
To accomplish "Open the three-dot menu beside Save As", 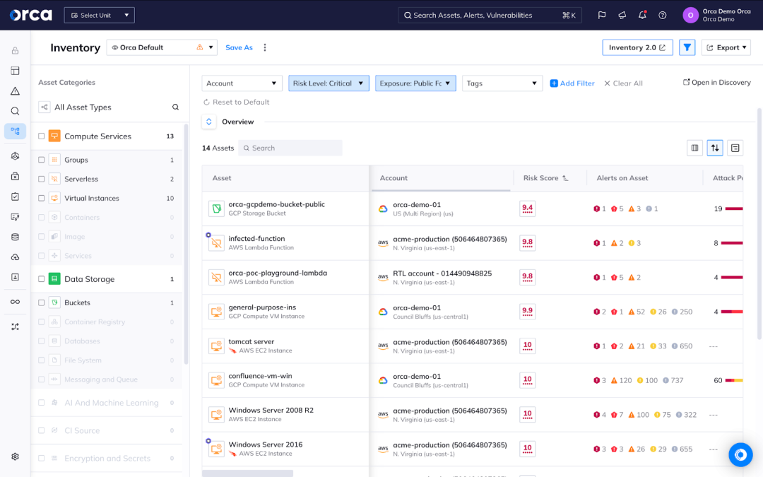I will [x=265, y=47].
